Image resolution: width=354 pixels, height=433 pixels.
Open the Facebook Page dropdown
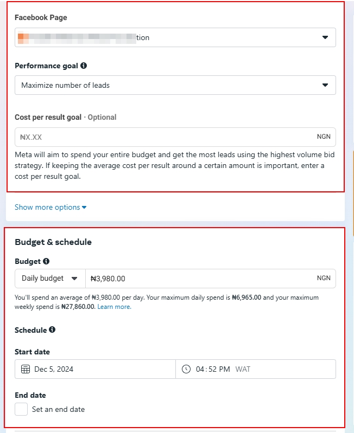click(325, 37)
